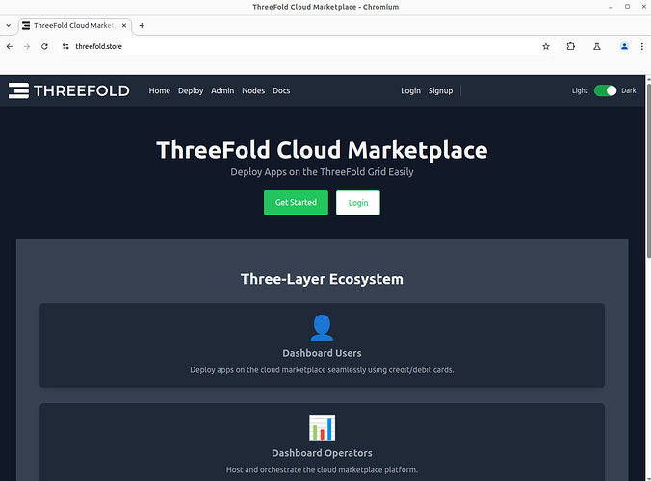The image size is (651, 481).
Task: Open the browser extensions puzzle icon
Action: tap(571, 46)
